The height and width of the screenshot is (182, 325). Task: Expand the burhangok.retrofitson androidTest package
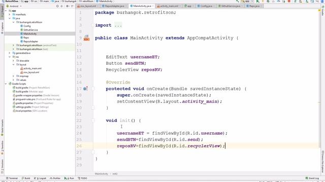click(14, 45)
